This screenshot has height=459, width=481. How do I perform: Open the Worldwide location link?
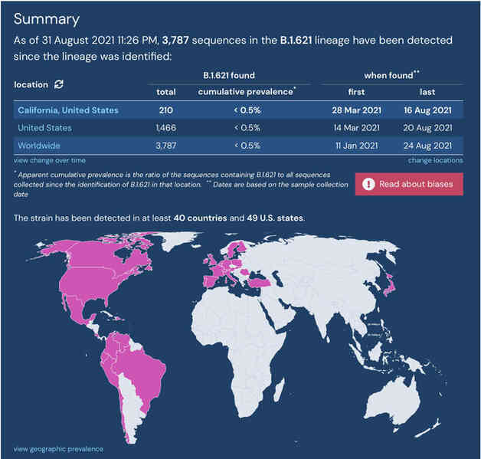(39, 146)
